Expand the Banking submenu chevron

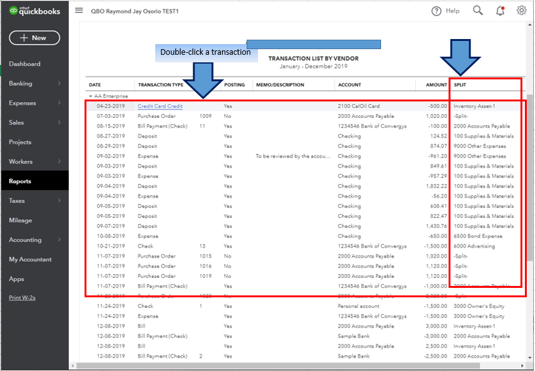point(59,83)
